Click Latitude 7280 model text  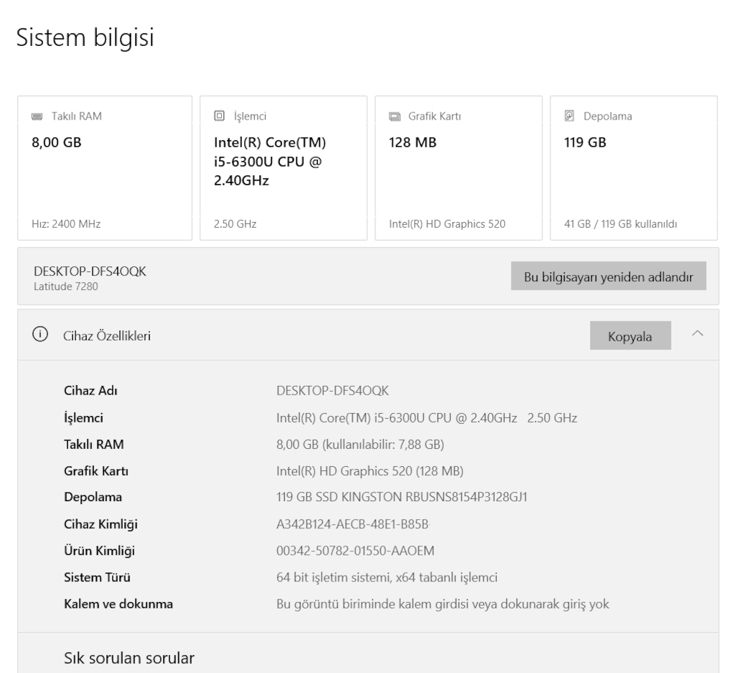pos(66,286)
